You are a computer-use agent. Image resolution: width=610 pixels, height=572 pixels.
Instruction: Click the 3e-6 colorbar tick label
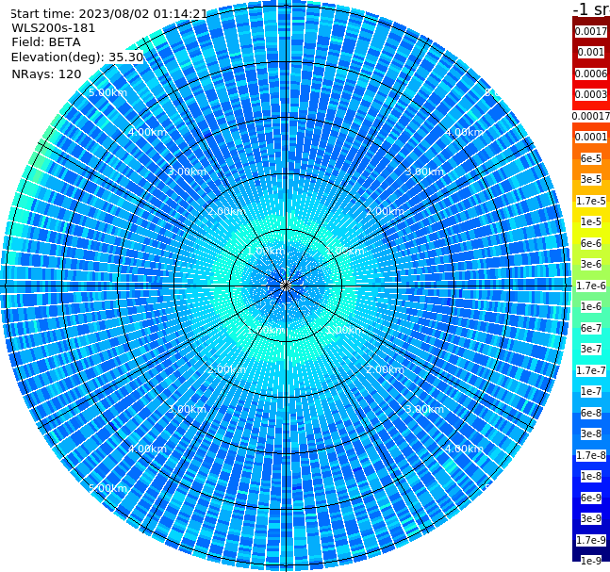tap(591, 264)
